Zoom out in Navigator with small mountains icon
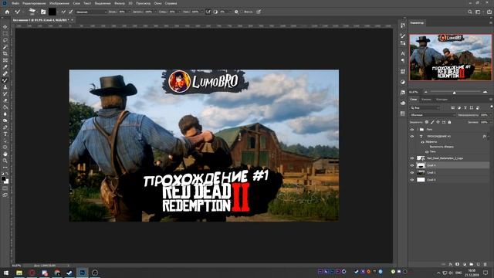 [x=426, y=92]
